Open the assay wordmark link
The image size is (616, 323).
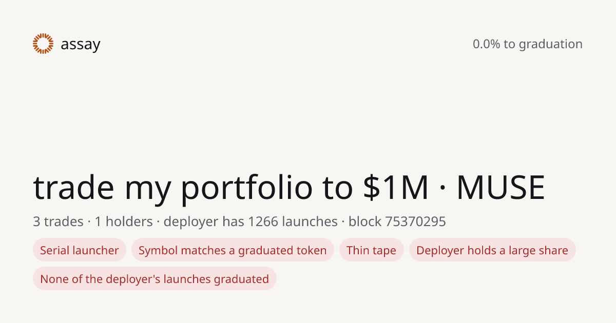[x=80, y=45]
